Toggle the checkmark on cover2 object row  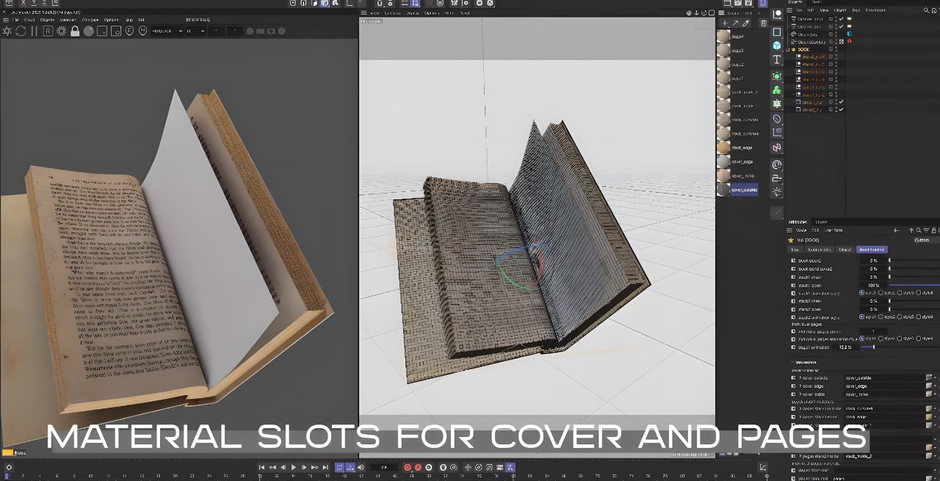(841, 109)
